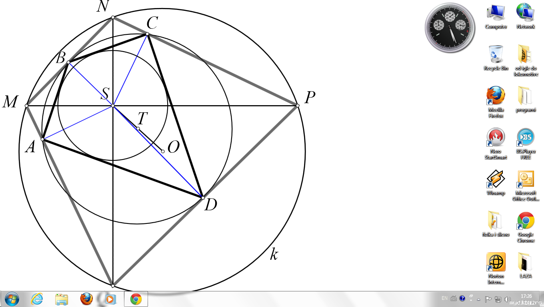
Task: Select the Mozilla Firefox desktop shortcut
Action: point(496,102)
